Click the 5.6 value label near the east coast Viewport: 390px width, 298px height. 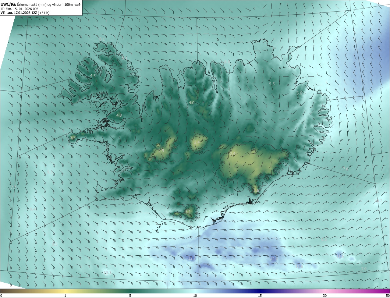pyautogui.click(x=299, y=93)
